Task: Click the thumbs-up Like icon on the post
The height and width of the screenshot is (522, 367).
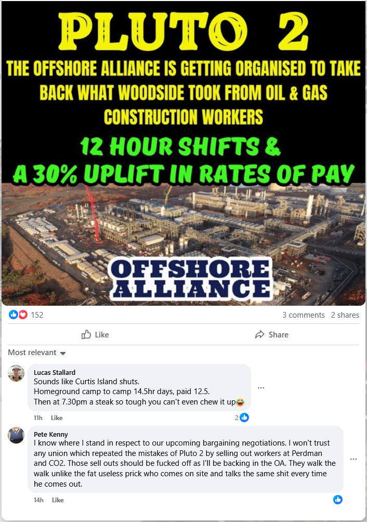Action: [x=86, y=334]
